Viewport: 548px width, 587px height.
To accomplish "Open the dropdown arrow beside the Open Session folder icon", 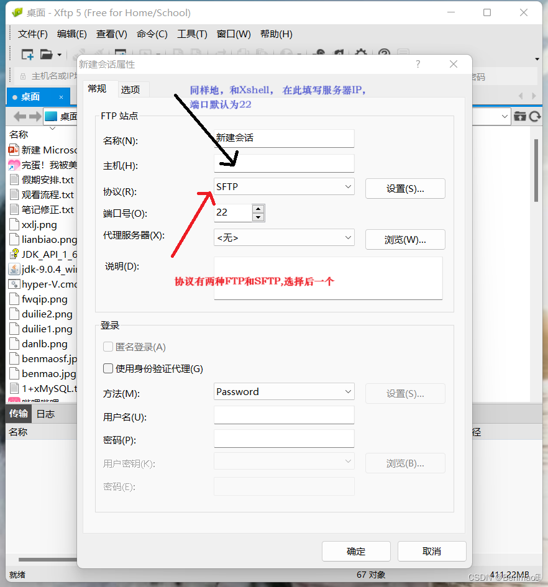I will [59, 55].
